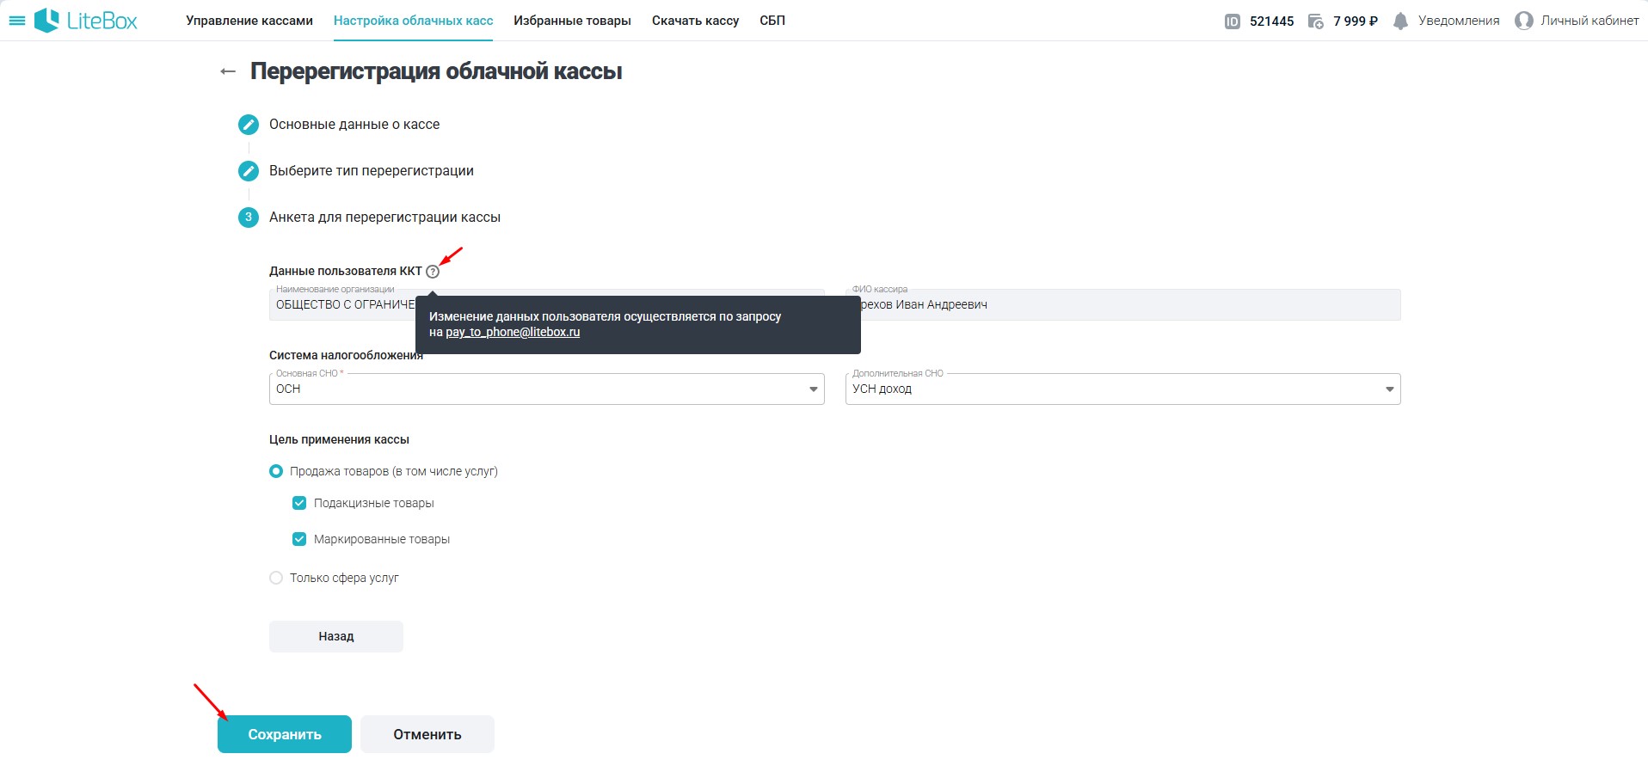The image size is (1648, 772).
Task: Click the ФИО кассира field
Action: [1127, 304]
